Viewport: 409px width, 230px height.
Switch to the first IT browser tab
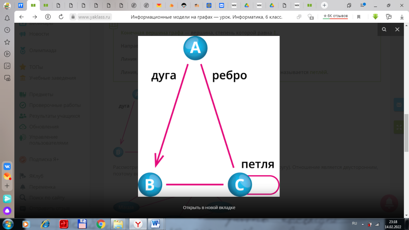pos(20,5)
